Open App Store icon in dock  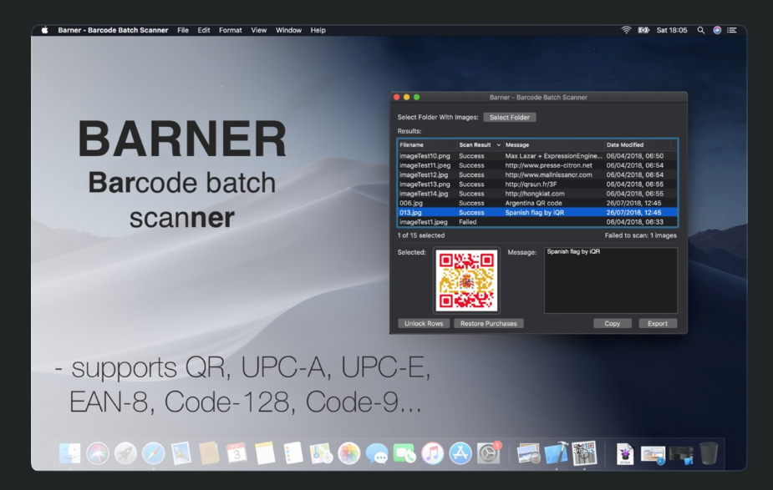[x=460, y=453]
